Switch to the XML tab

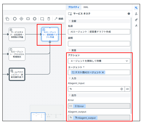(x=86, y=7)
